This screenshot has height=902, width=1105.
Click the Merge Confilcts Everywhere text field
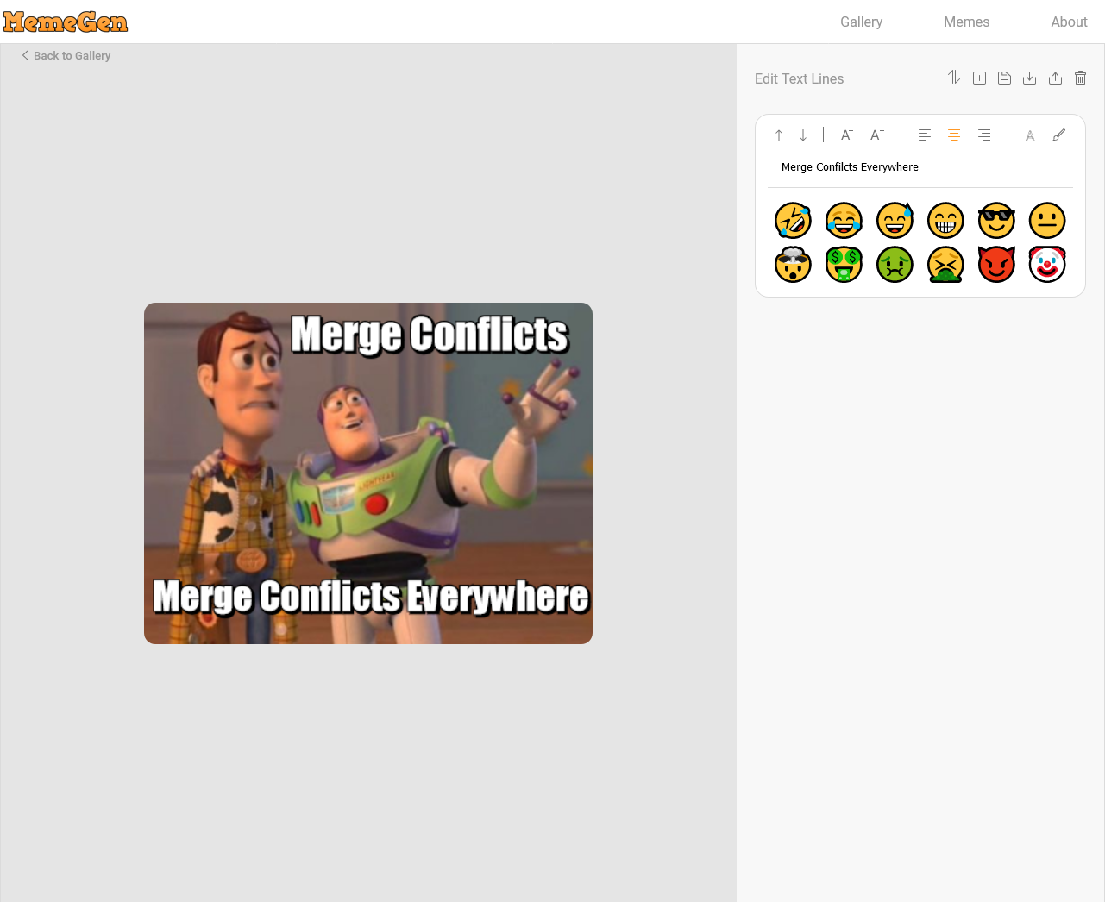coord(920,167)
